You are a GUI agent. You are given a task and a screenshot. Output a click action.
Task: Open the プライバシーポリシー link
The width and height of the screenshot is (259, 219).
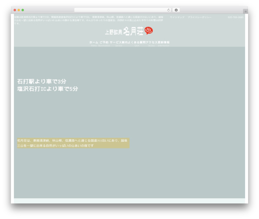pyautogui.click(x=199, y=17)
